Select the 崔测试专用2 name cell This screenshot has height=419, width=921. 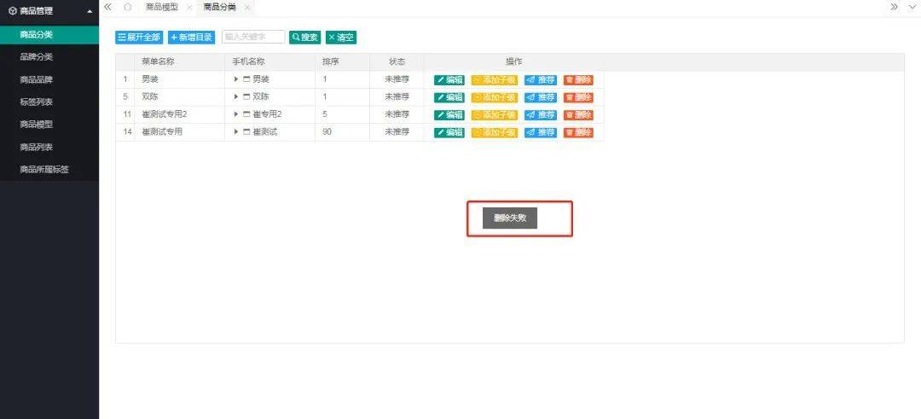click(179, 114)
